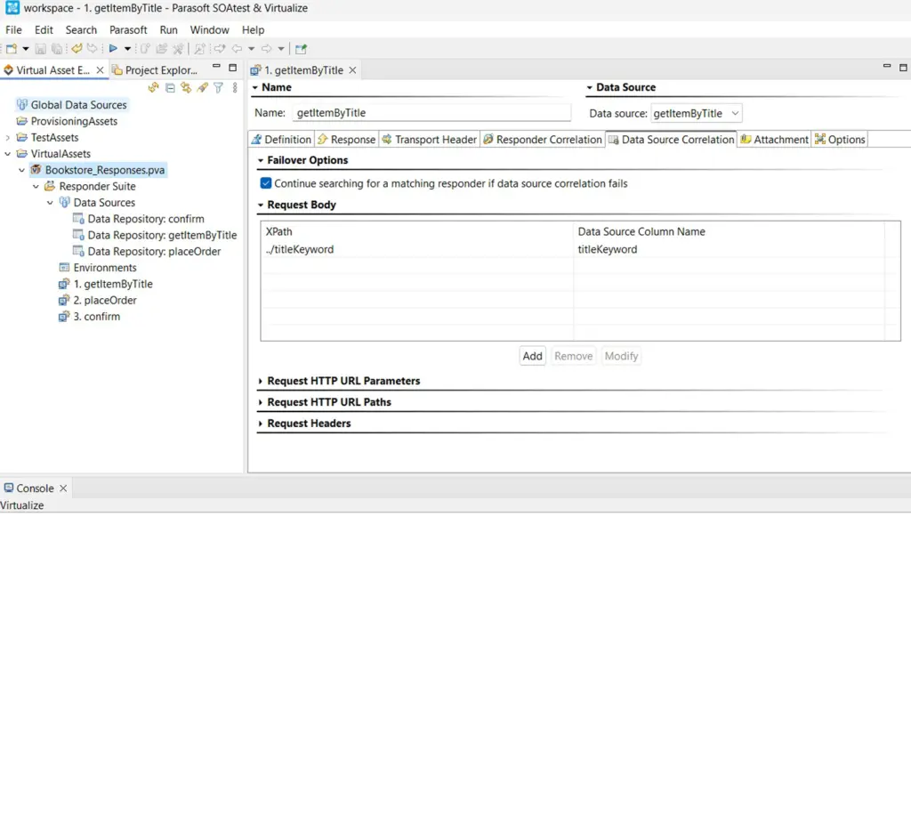Switch to the Response tab
Screen dimensions: 911x815
(346, 140)
